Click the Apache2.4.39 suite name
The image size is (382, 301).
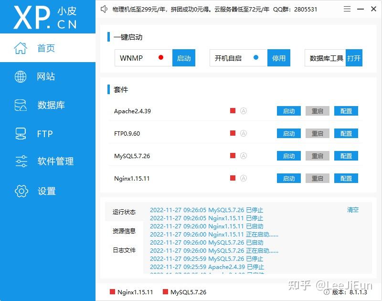click(x=132, y=111)
